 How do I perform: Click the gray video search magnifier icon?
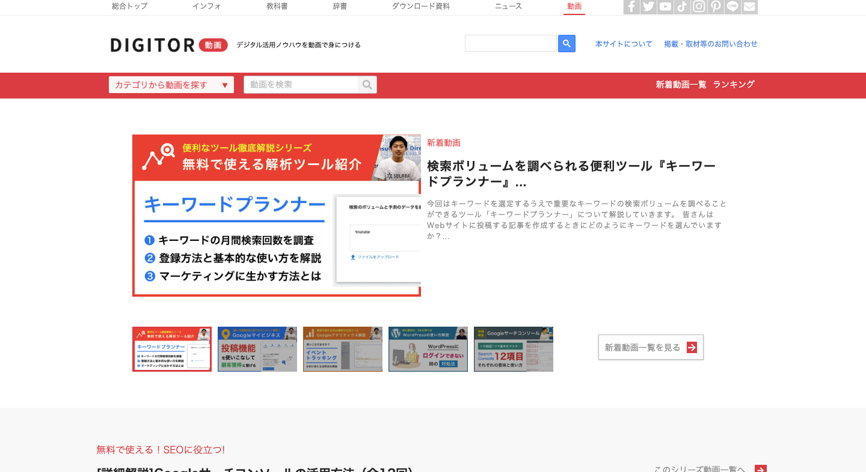[x=367, y=85]
